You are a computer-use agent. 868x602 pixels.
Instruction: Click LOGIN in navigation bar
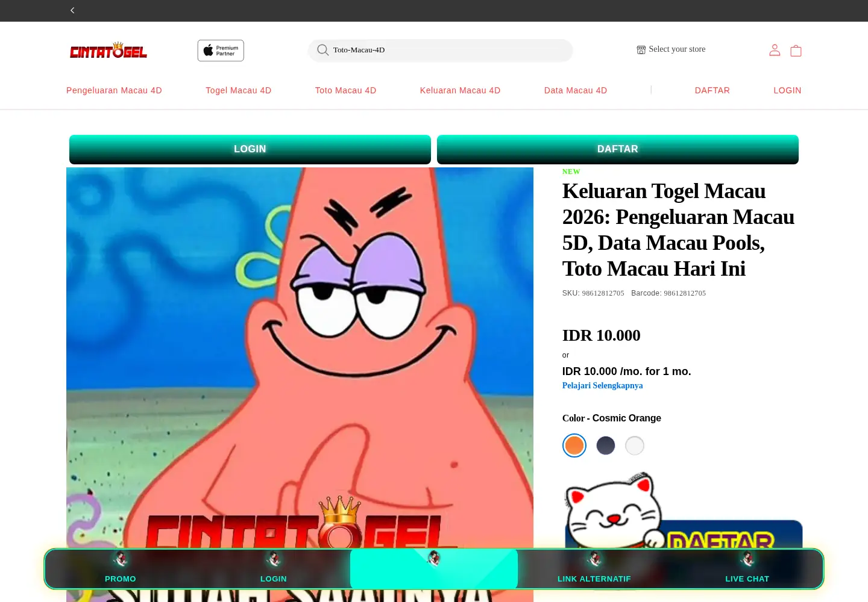pos(787,90)
